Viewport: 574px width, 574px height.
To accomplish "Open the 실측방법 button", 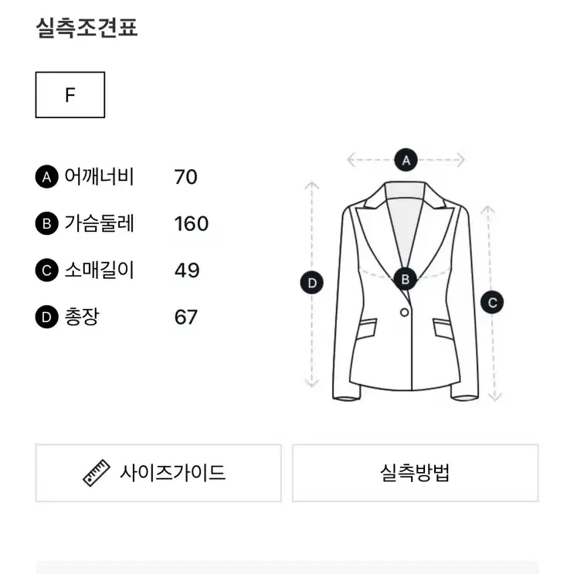I will 415,473.
